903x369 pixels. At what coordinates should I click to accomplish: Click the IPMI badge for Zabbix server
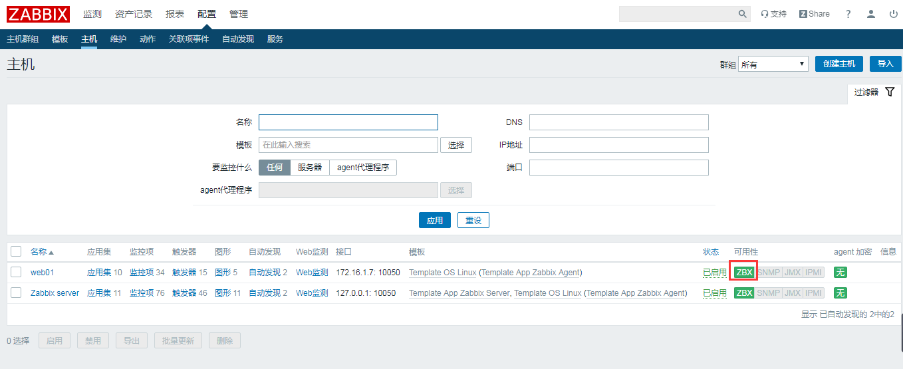[x=814, y=293]
